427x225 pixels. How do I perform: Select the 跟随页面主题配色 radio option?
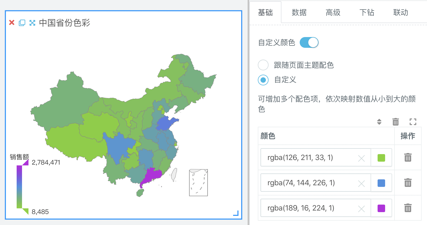pos(263,65)
